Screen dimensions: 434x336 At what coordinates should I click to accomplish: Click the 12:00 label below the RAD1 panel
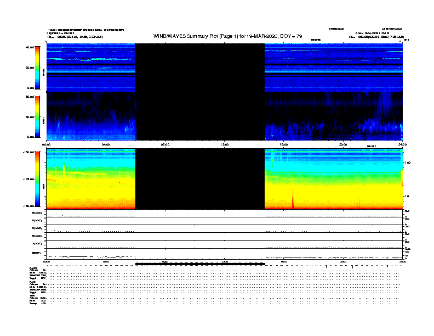point(225,144)
